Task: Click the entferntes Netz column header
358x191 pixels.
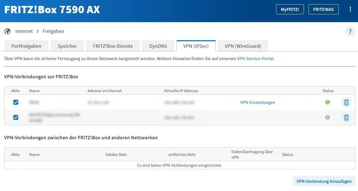Action: pos(182,154)
